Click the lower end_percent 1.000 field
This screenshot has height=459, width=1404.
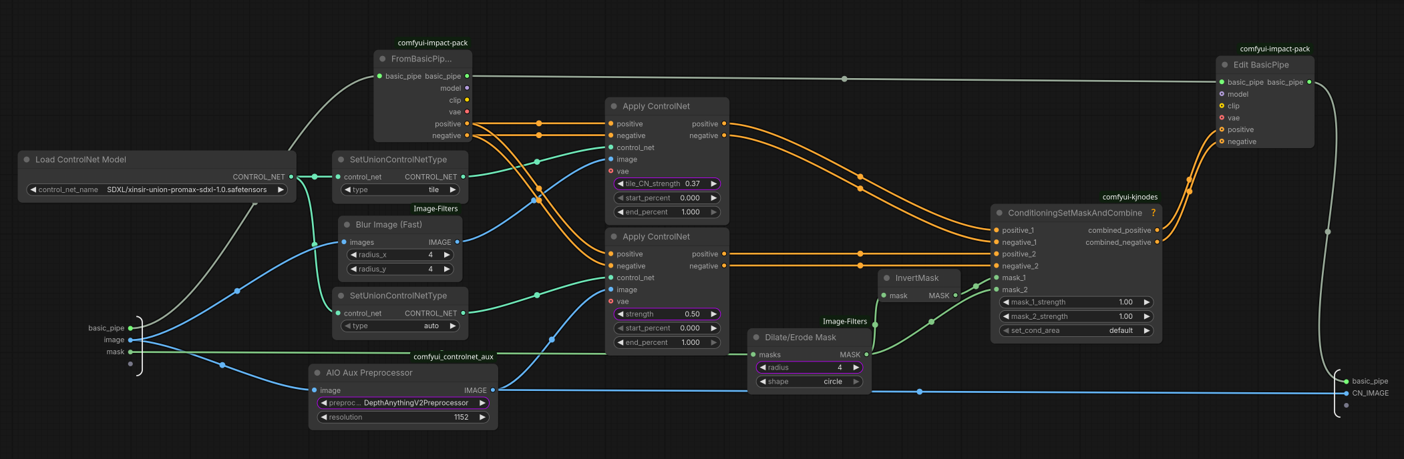(x=667, y=342)
